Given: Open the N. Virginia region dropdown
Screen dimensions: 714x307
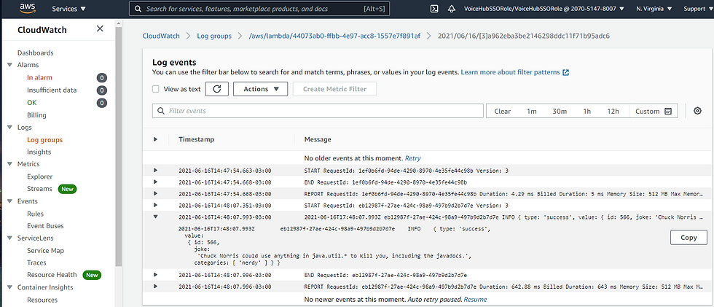Looking at the screenshot, I should tap(656, 9).
